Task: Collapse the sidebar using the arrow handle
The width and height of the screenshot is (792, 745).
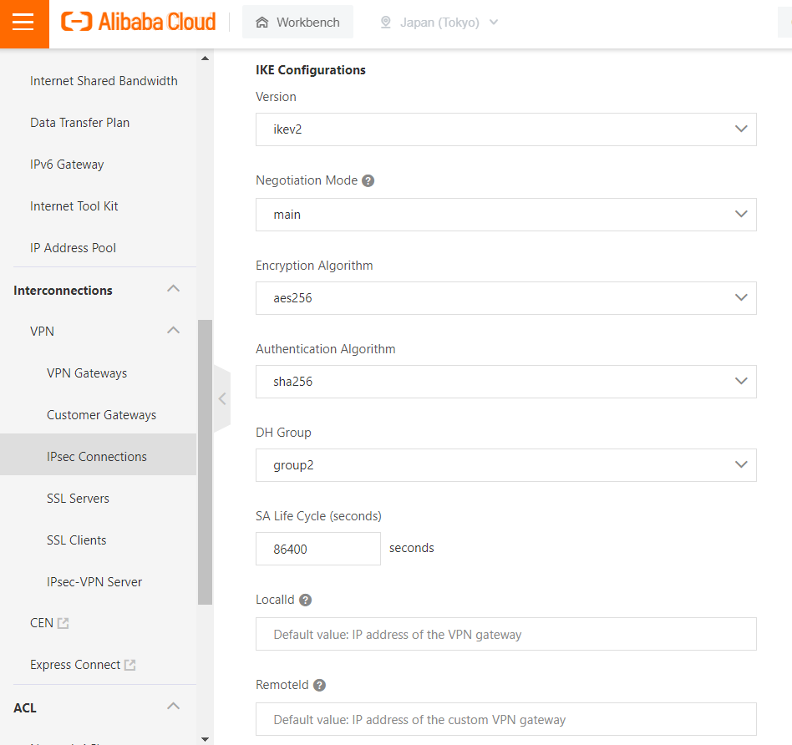Action: pyautogui.click(x=221, y=399)
